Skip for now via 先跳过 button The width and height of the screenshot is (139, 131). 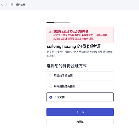coord(80,122)
